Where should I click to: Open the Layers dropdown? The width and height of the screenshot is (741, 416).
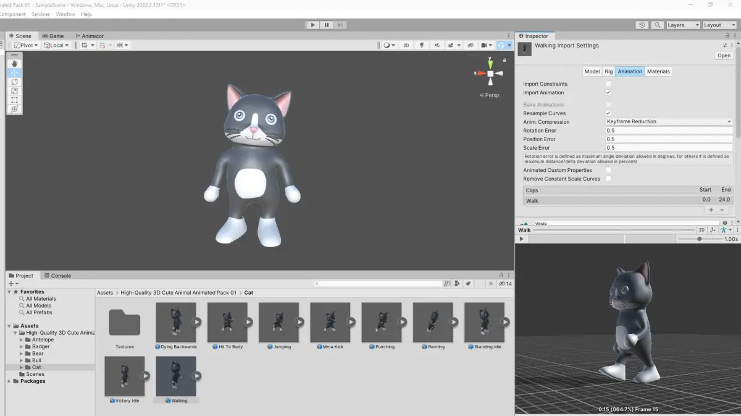pyautogui.click(x=683, y=25)
